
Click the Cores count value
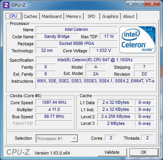[111, 138]
